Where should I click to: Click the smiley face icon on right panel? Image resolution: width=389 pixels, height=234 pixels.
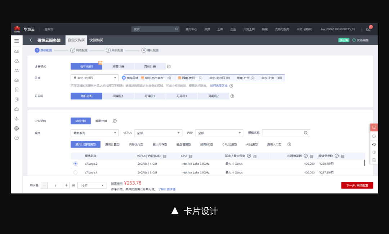[x=374, y=136]
